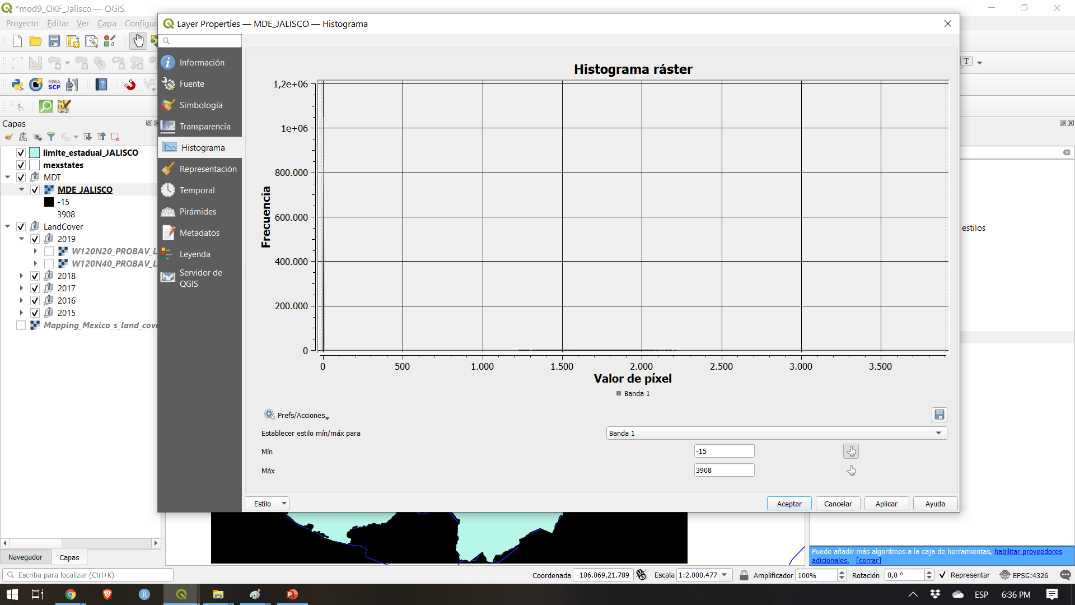Add group in Capas toolbar
The image size is (1075, 605).
pyautogui.click(x=23, y=137)
